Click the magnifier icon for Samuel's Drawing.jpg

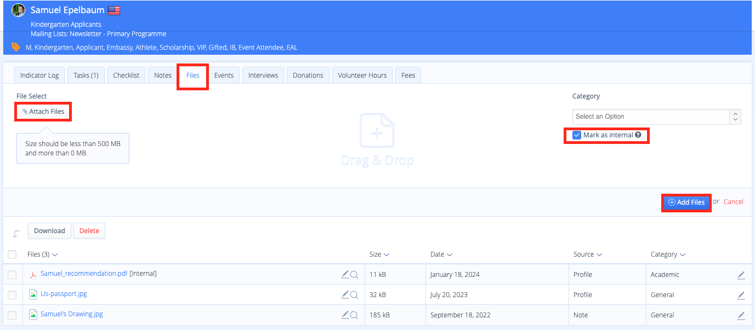point(354,315)
